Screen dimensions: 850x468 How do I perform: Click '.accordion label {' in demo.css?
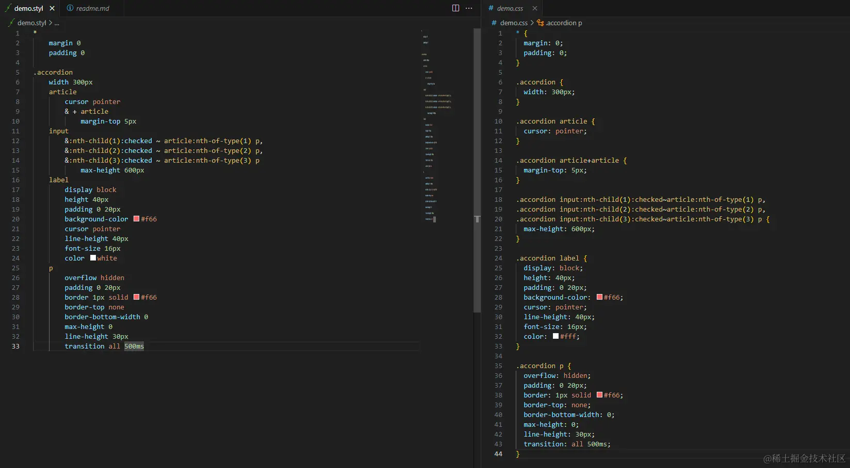(x=552, y=258)
